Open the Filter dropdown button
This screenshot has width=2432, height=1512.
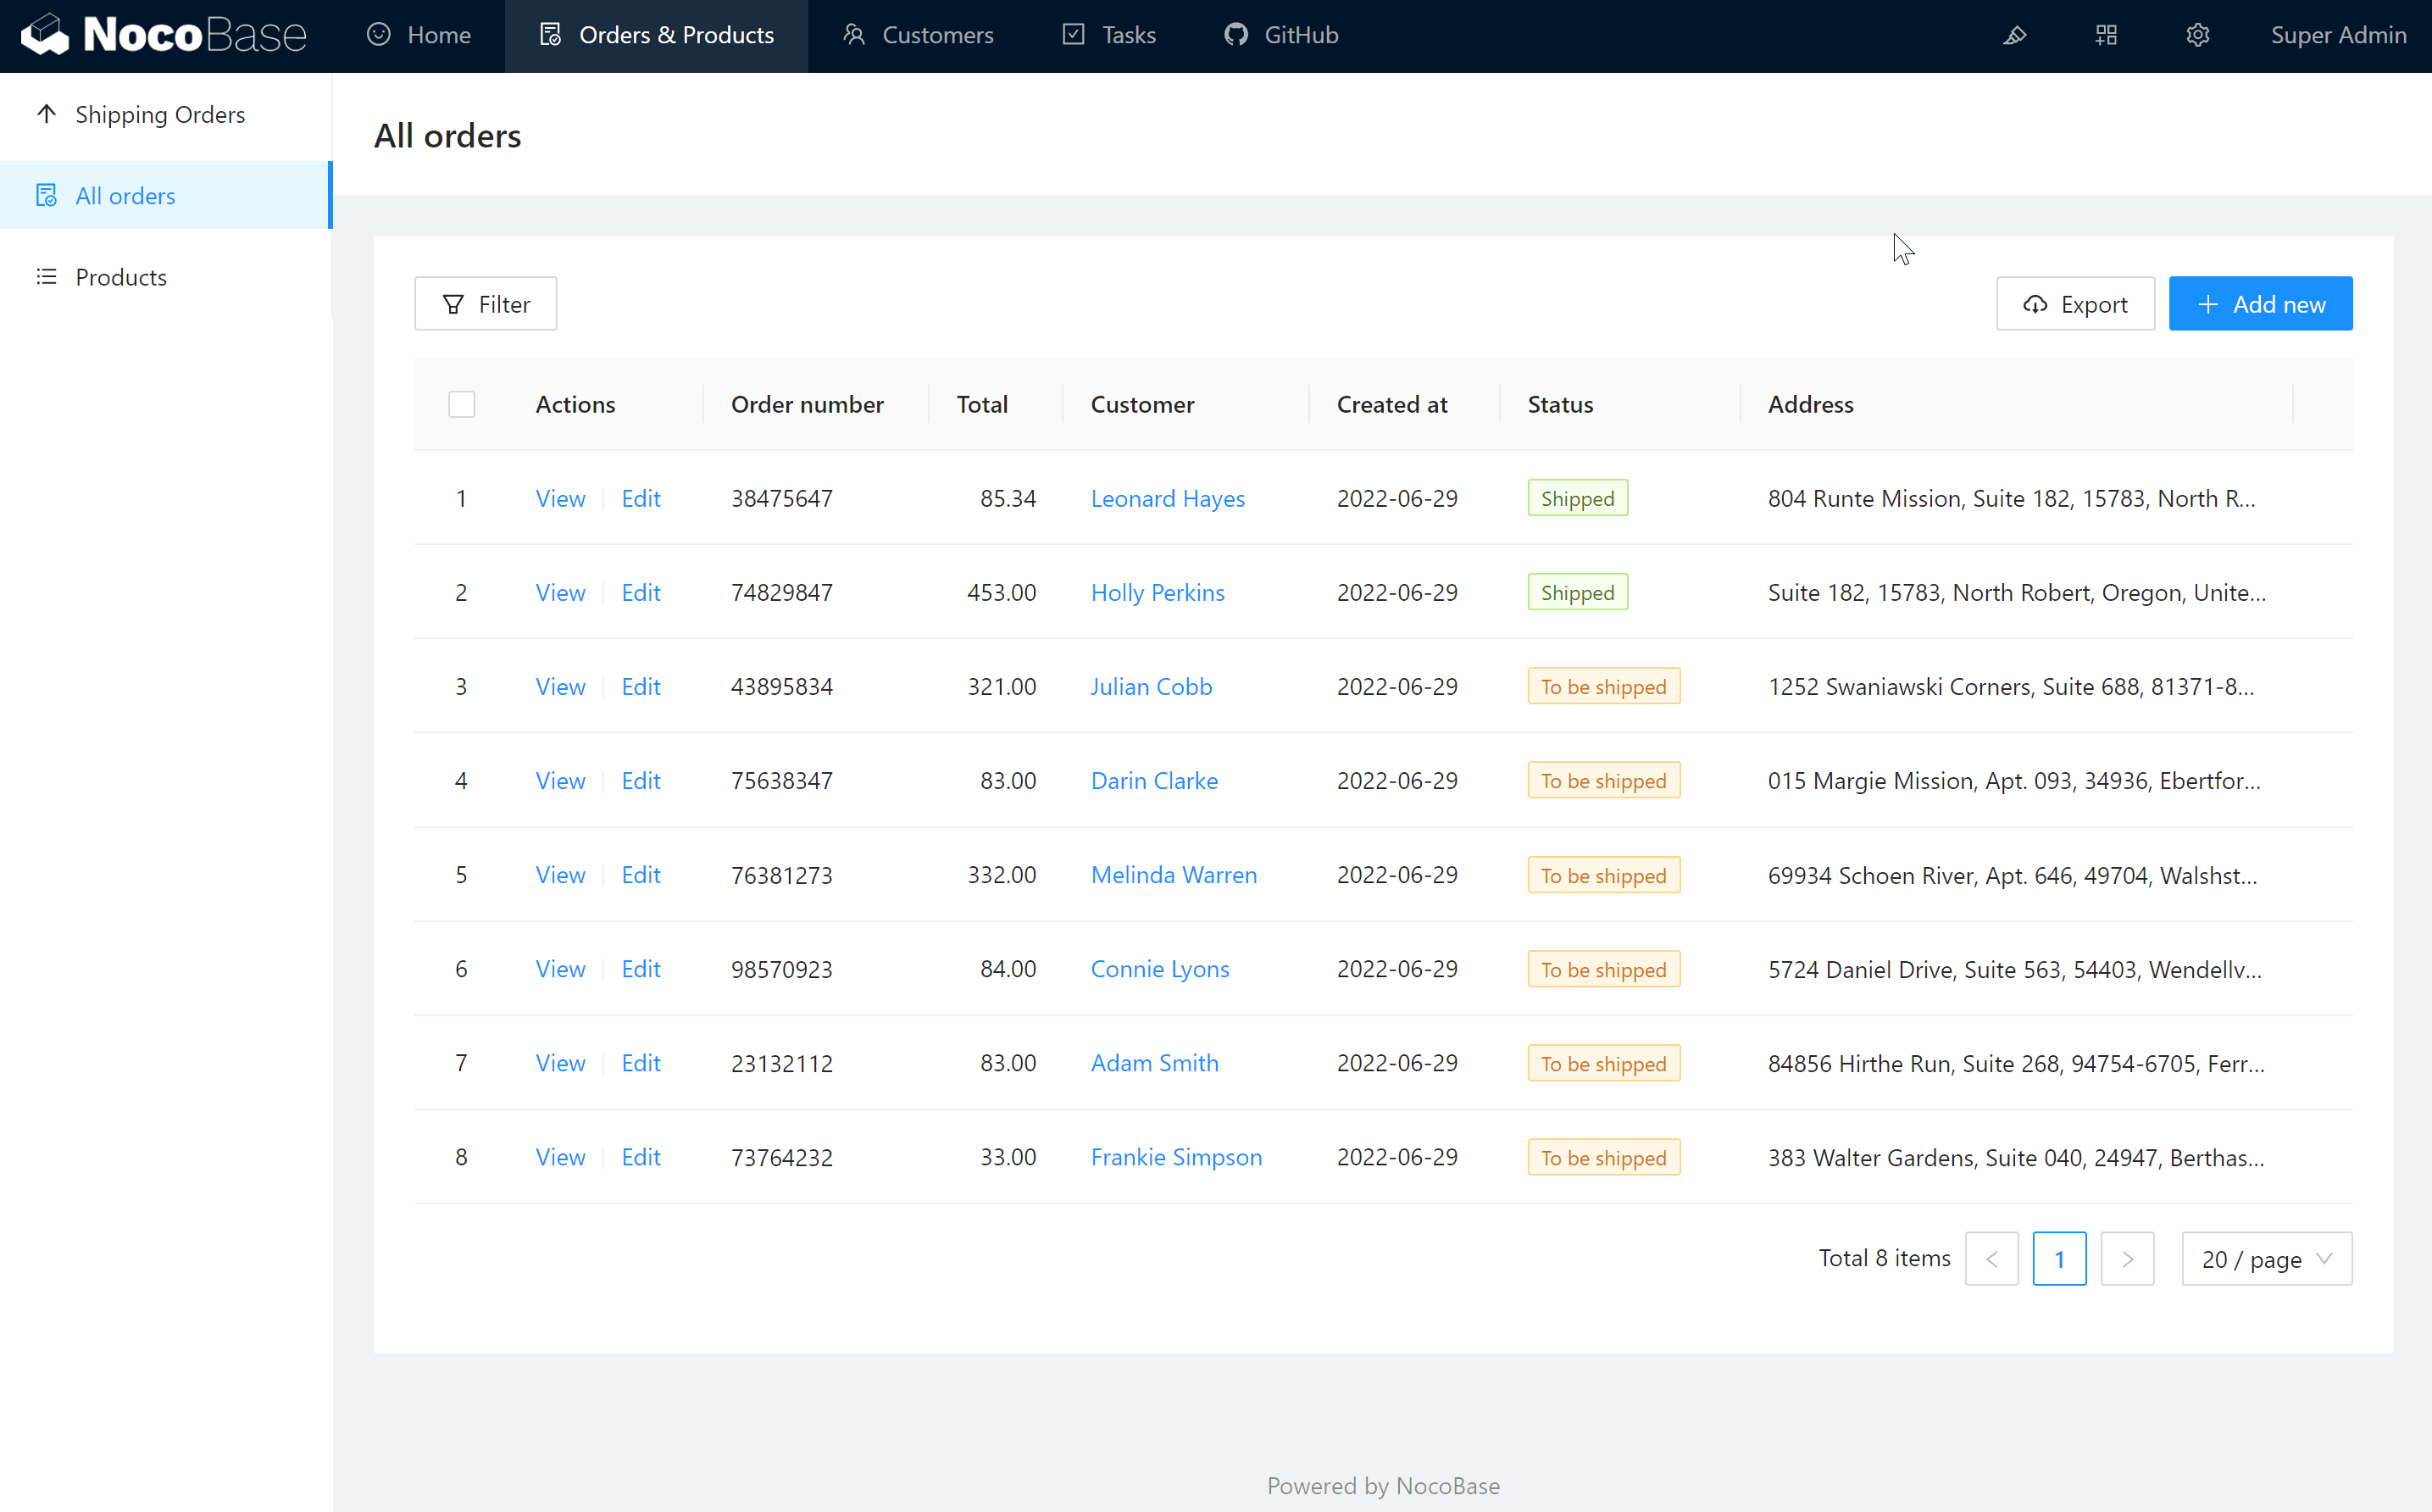(486, 304)
